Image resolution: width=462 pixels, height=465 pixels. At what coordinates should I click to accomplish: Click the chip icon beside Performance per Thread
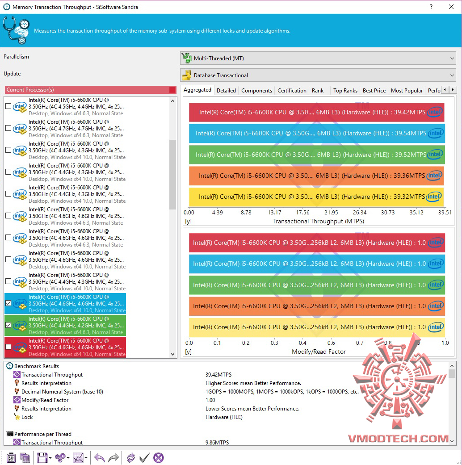pyautogui.click(x=10, y=434)
